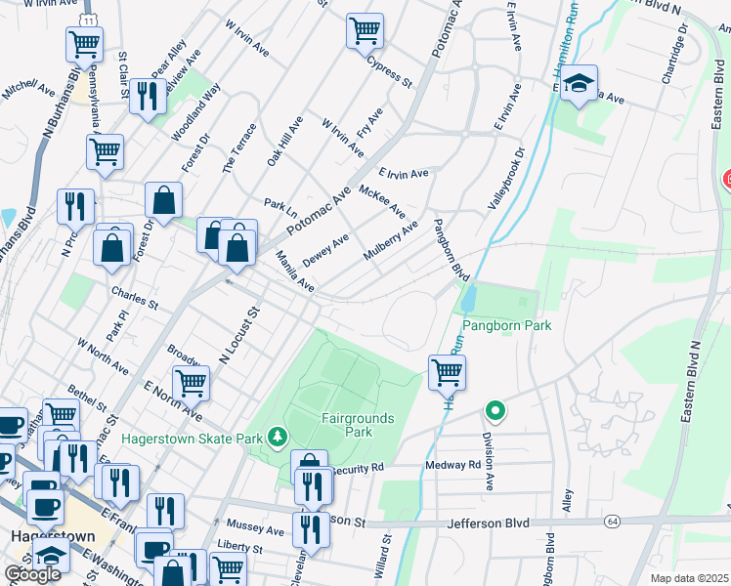The width and height of the screenshot is (731, 586).
Task: Open the shopping cart marker near E North Ave
Action: 191,383
